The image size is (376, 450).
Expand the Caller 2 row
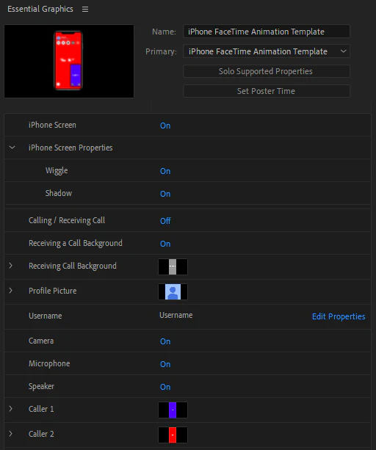[10, 434]
